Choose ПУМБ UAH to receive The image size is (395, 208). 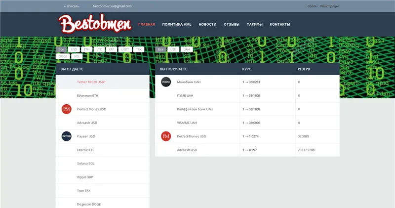(x=247, y=95)
